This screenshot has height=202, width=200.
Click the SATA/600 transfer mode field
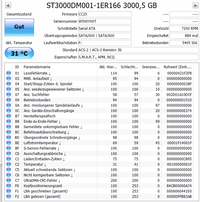point(105,36)
